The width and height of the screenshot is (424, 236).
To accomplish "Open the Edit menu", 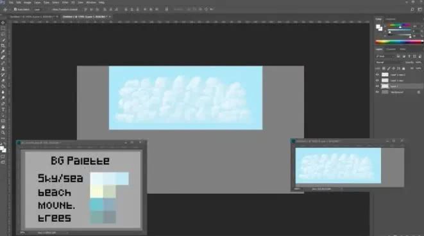I will click(19, 3).
